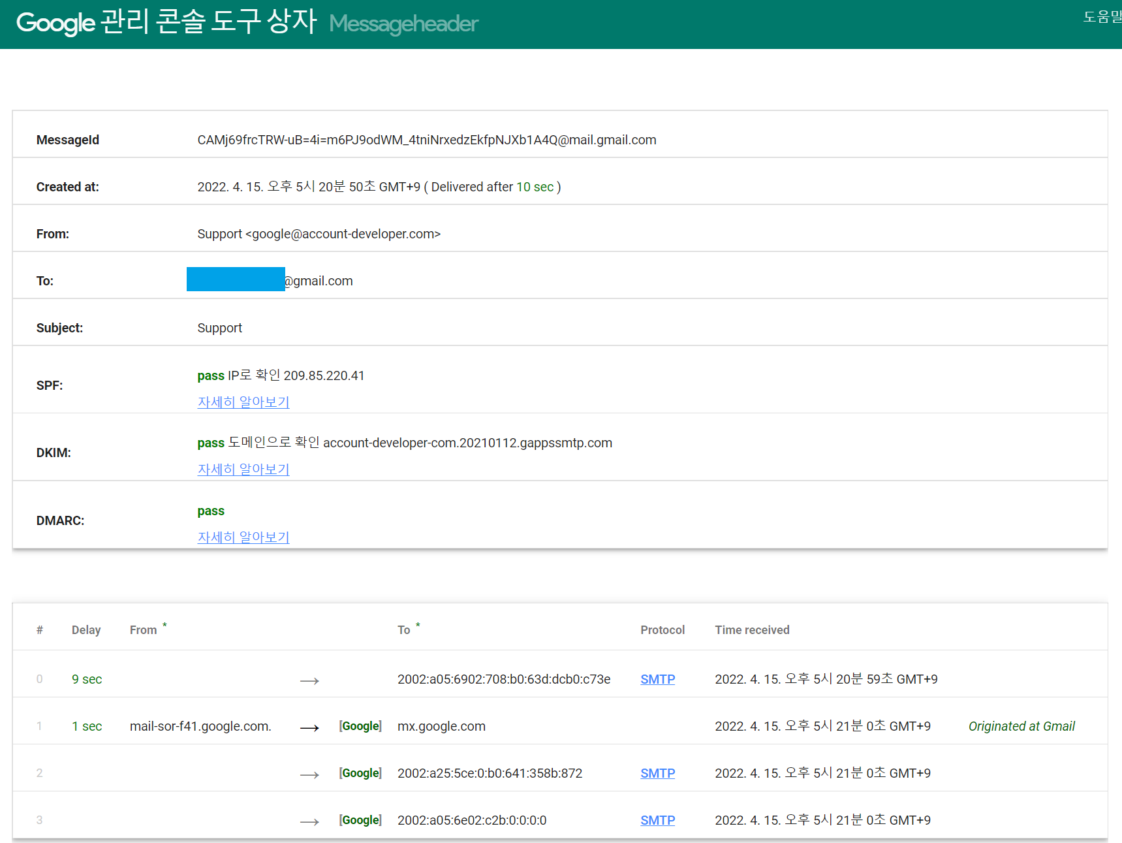Viewport: 1122px width, 843px height.
Task: Click the DMARC 자세히 알아보기 link
Action: tap(243, 537)
